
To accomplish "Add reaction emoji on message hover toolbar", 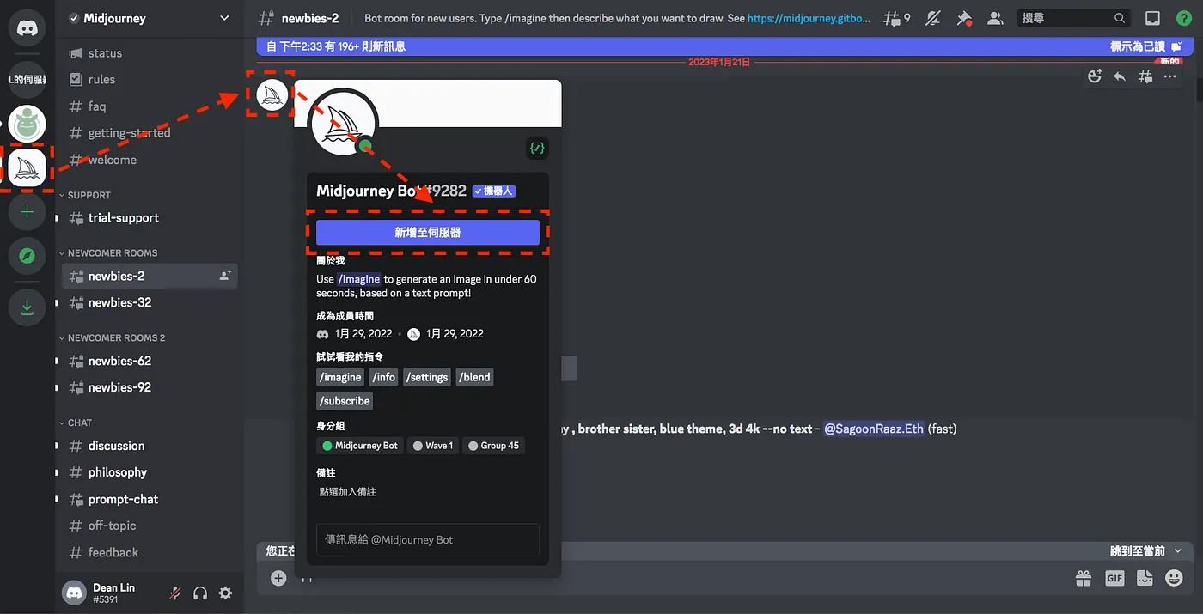I will point(1095,76).
